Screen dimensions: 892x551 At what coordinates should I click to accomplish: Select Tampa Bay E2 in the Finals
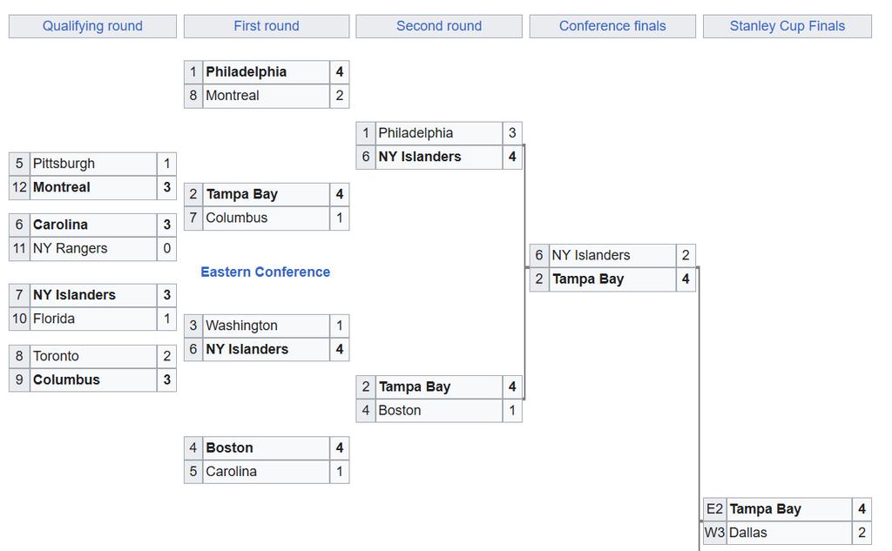click(x=789, y=509)
